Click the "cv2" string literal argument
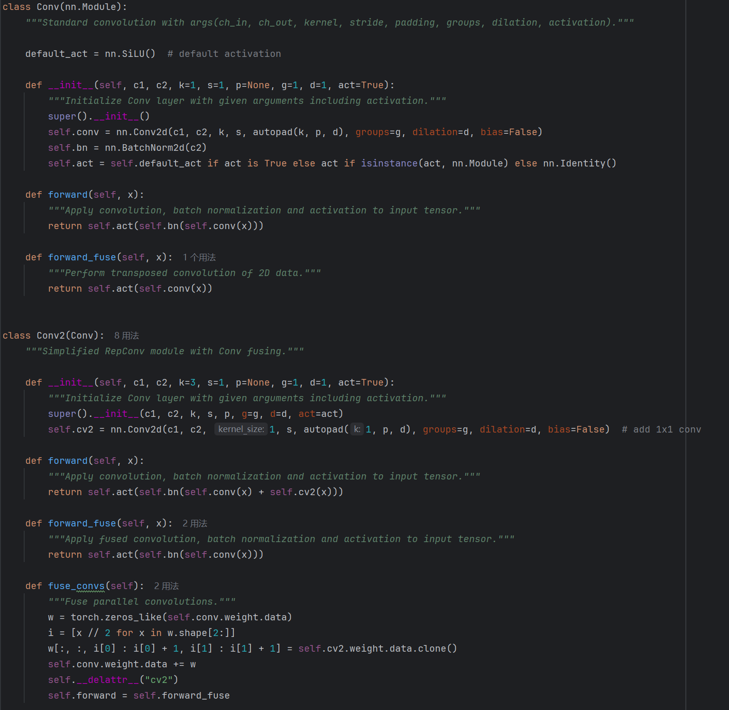 tap(159, 680)
